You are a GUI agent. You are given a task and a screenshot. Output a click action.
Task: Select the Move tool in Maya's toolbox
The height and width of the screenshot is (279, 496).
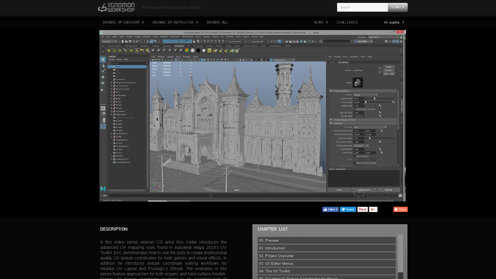click(x=103, y=77)
